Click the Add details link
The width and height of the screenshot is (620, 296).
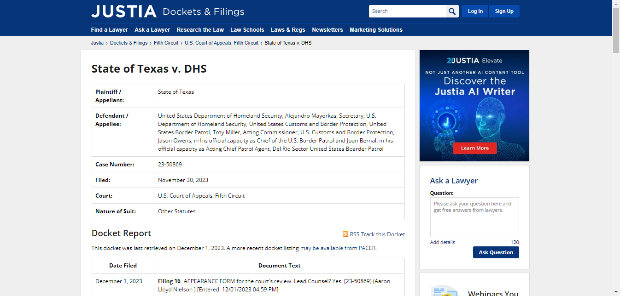point(443,242)
